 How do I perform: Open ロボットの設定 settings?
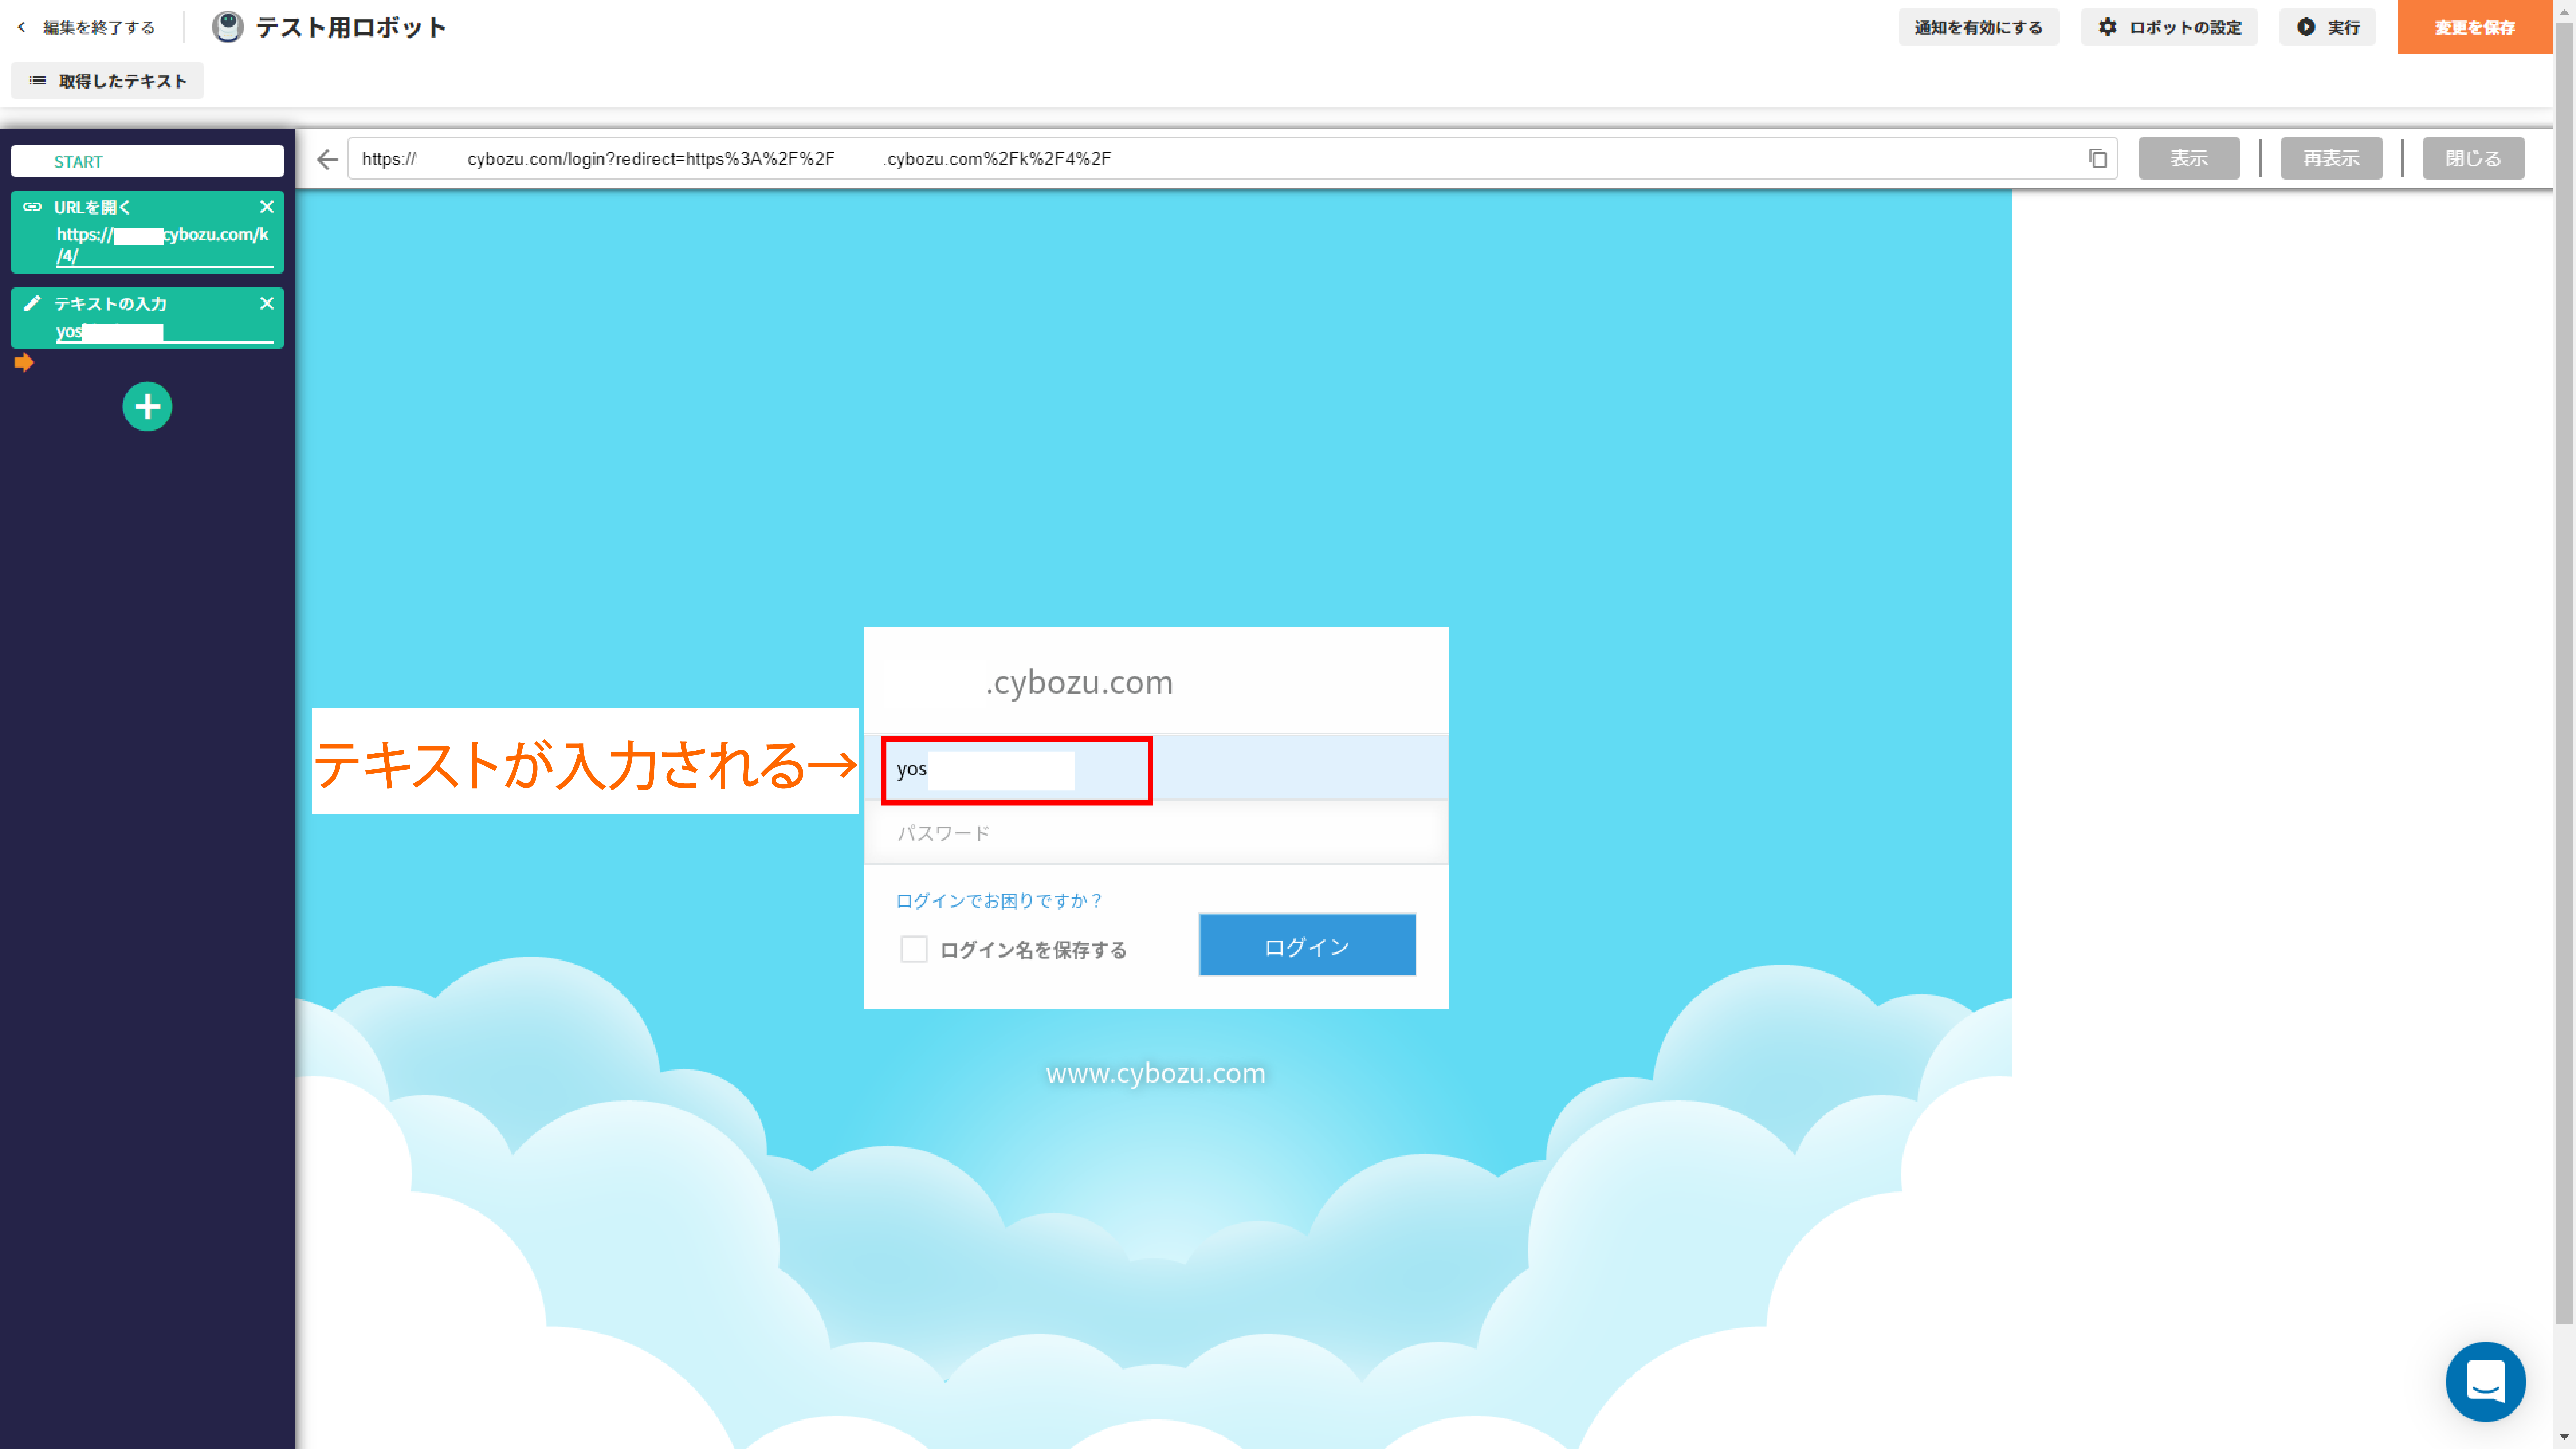pyautogui.click(x=2169, y=27)
